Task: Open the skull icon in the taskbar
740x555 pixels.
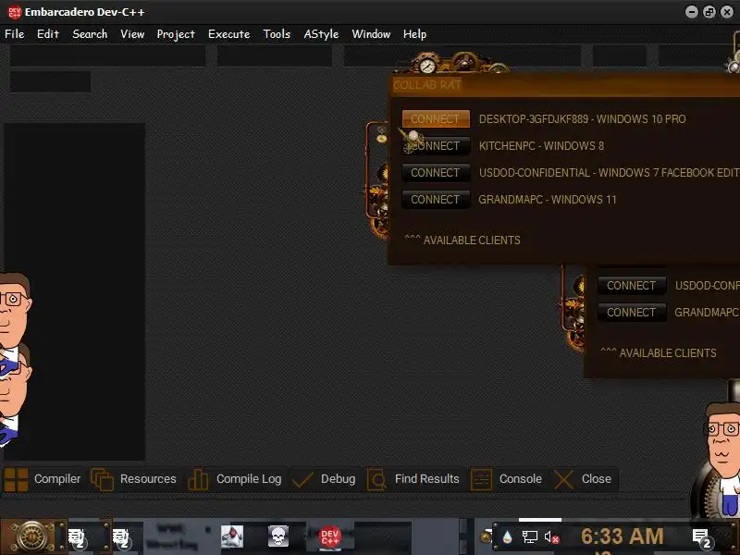Action: pos(278,536)
